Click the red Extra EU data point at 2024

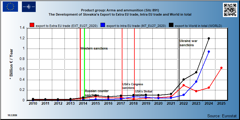point(208,88)
